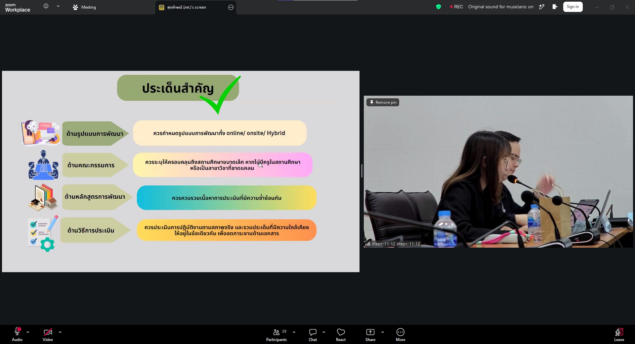Screen dimensions: 635x344
Task: Expand the dropdown chevron next to info icon
Action: click(x=58, y=6)
